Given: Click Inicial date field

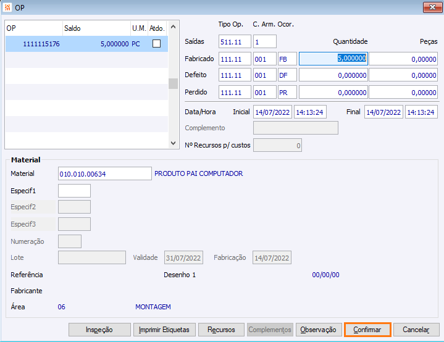Looking at the screenshot, I should [x=272, y=112].
